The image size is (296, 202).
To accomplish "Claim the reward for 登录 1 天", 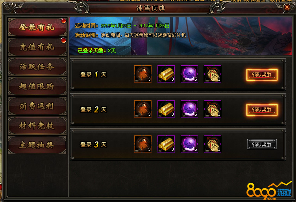I will (x=262, y=75).
